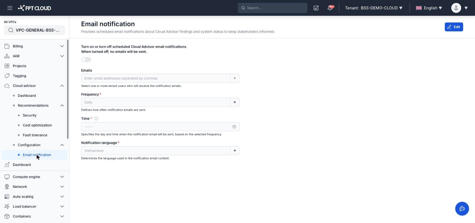
Task: Click the Network globe icon
Action: click(x=7, y=187)
